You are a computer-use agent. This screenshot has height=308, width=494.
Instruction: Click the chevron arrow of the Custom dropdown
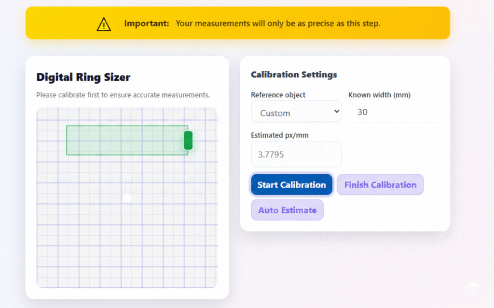coord(336,112)
